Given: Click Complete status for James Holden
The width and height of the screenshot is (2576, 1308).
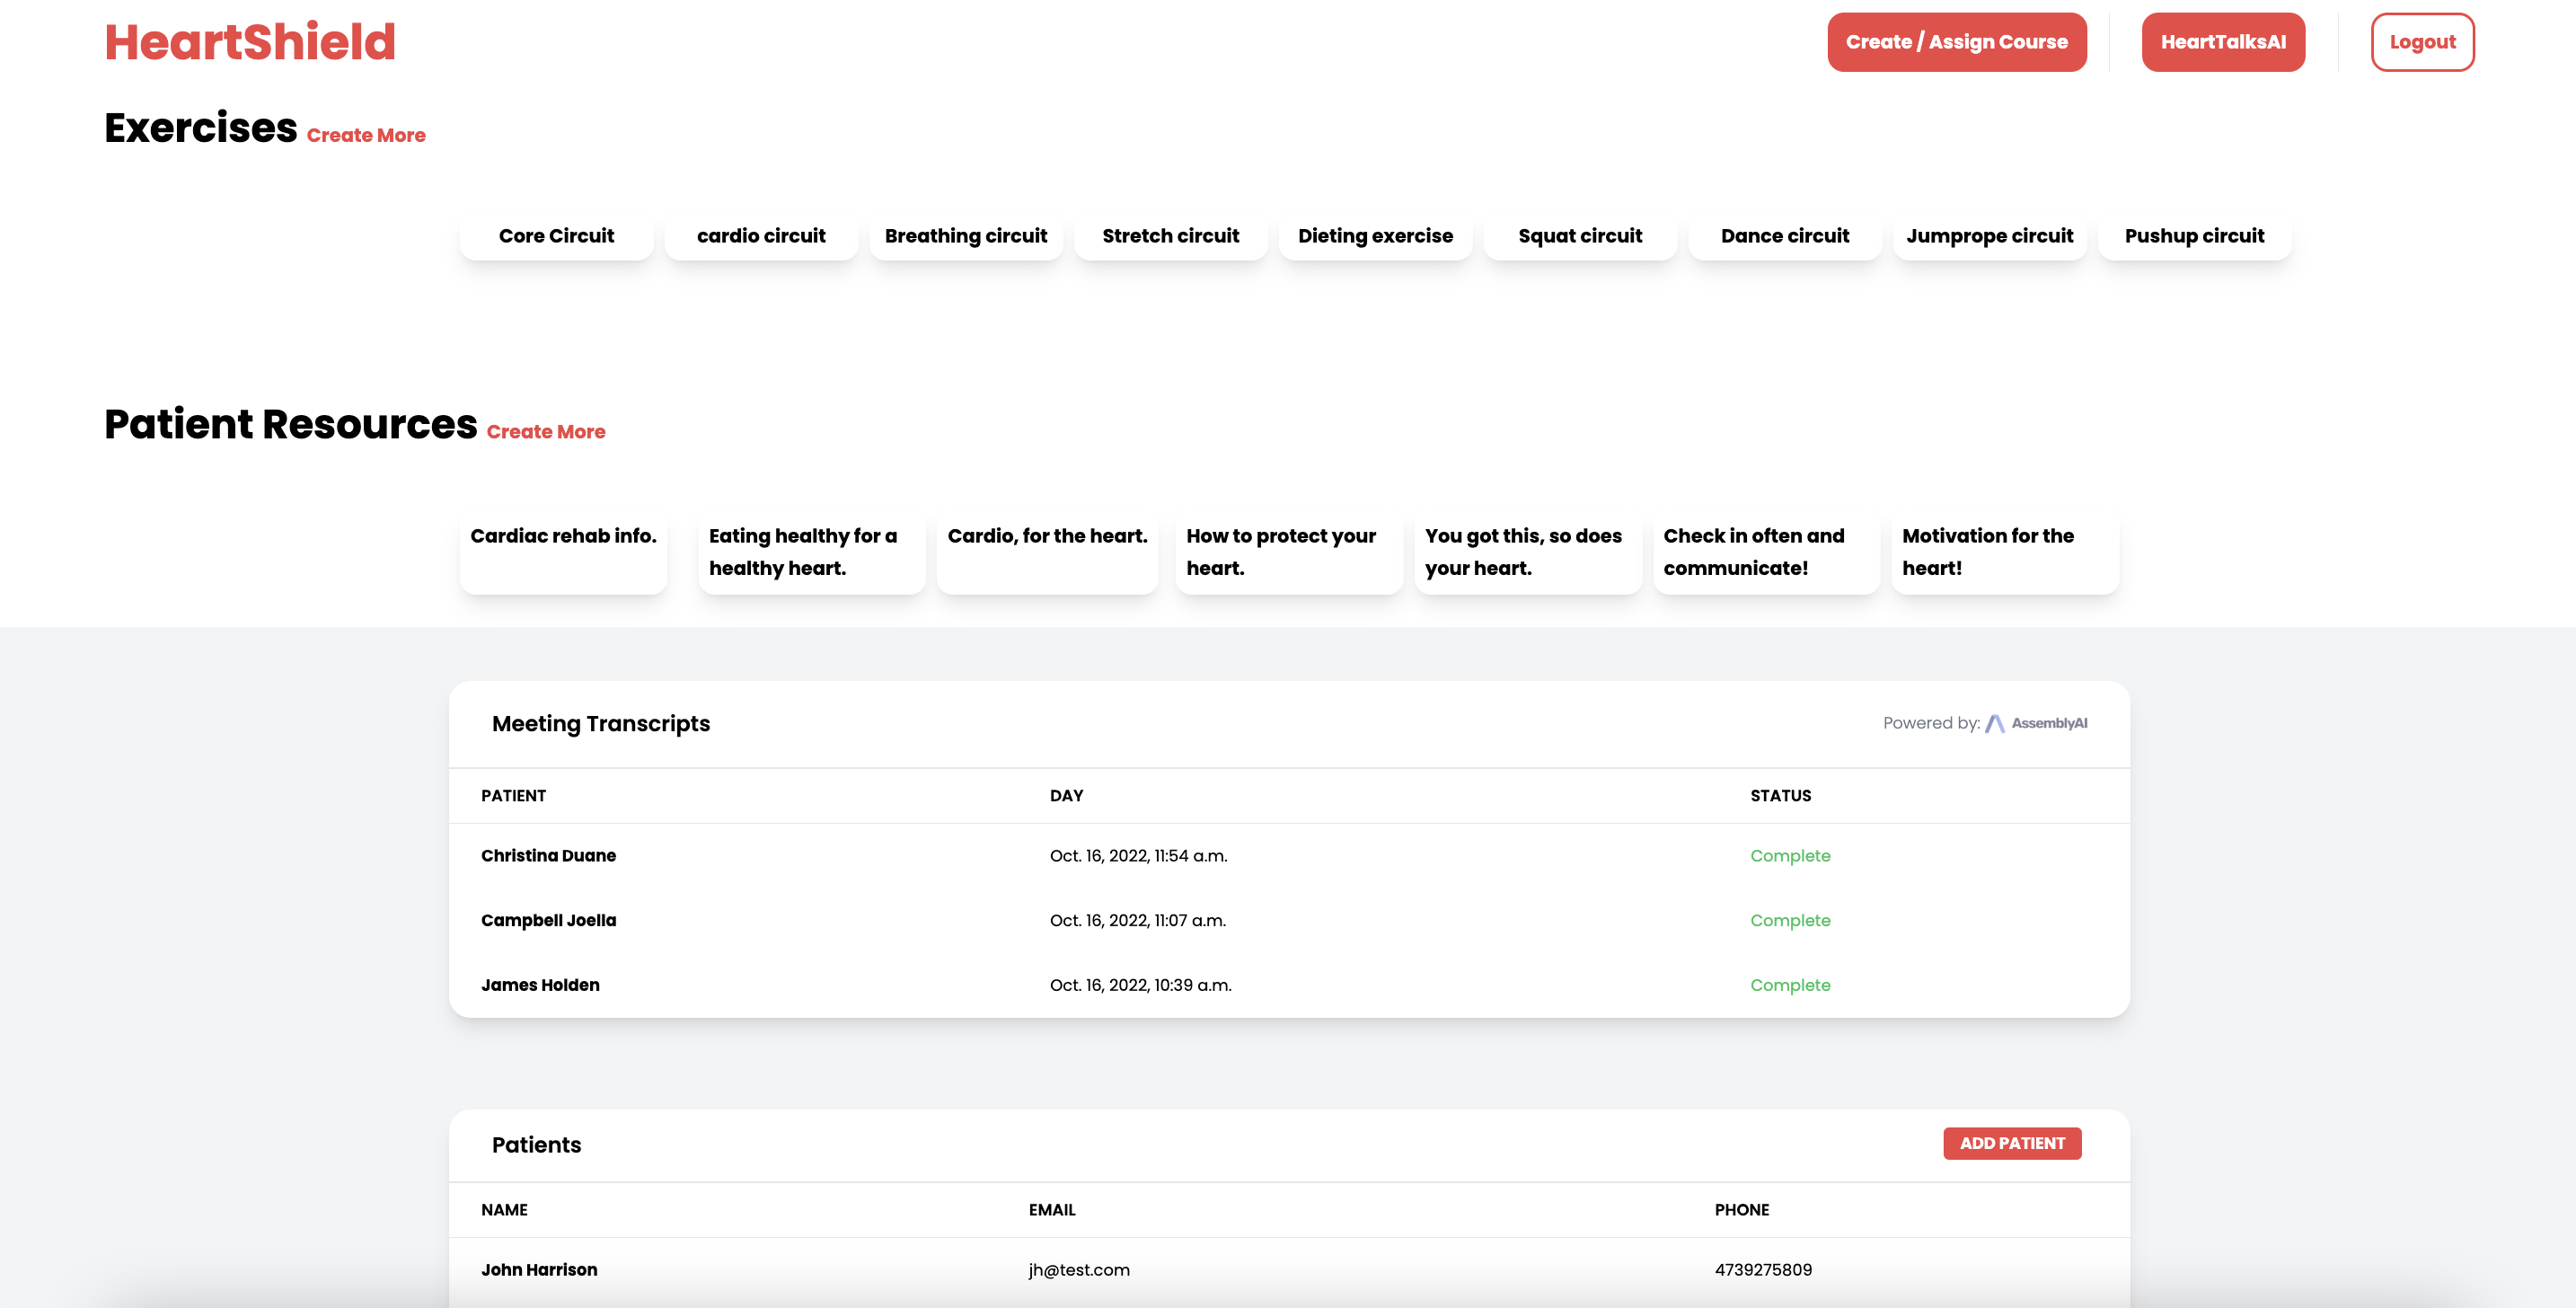Looking at the screenshot, I should point(1790,985).
